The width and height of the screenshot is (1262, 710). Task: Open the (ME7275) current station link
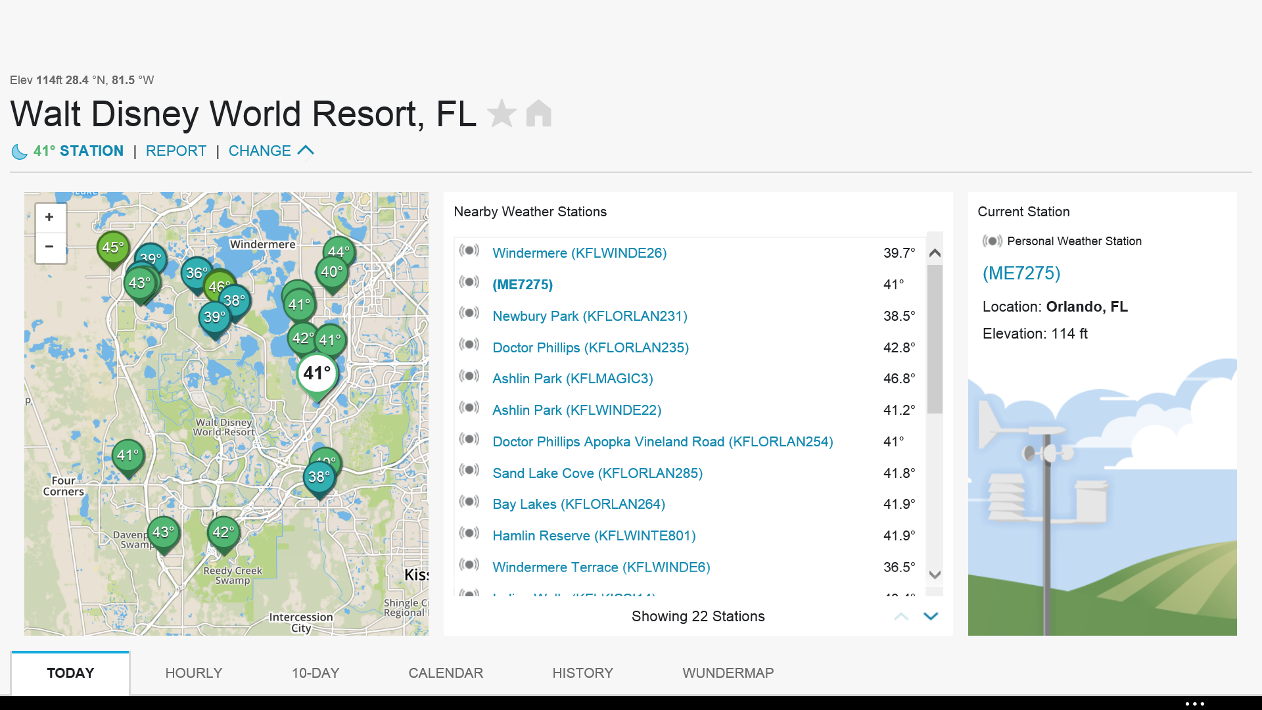coord(1021,273)
